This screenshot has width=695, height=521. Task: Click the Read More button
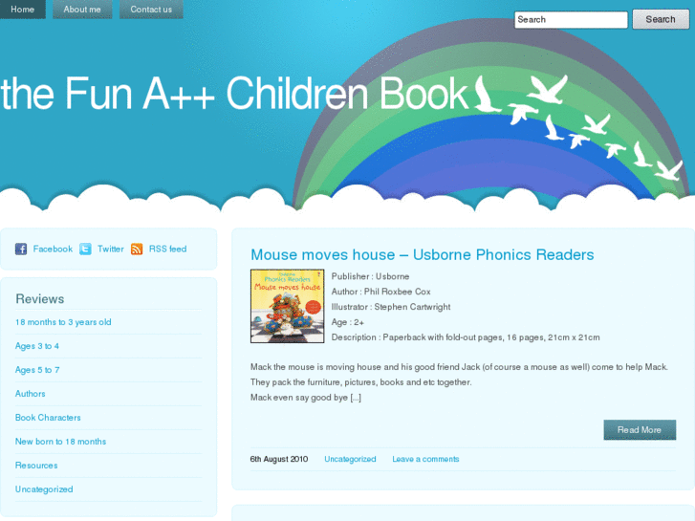640,429
